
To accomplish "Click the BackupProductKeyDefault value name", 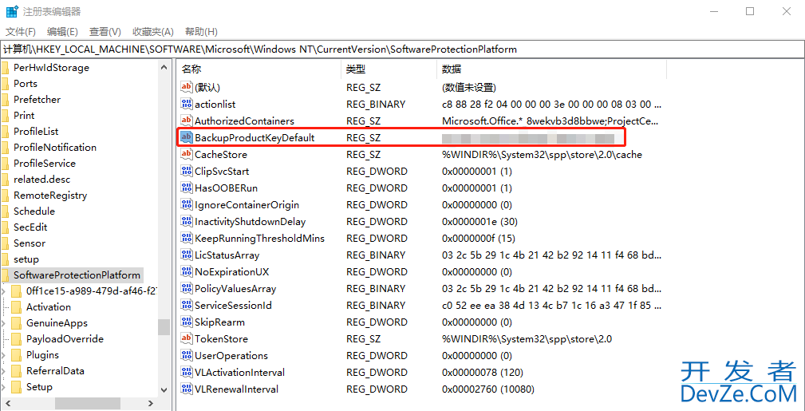I will coord(255,138).
